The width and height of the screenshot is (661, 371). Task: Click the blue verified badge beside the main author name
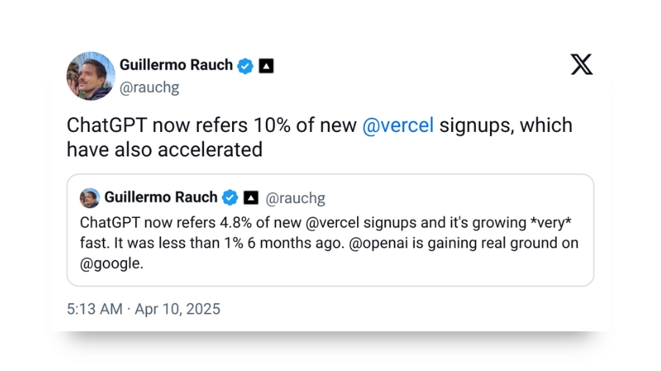(245, 66)
